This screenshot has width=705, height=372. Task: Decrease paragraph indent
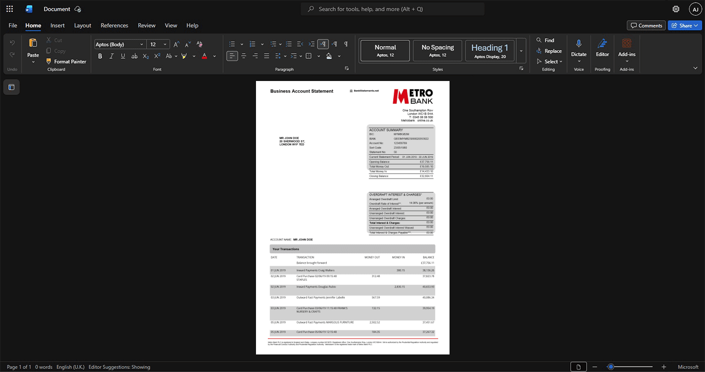point(300,44)
